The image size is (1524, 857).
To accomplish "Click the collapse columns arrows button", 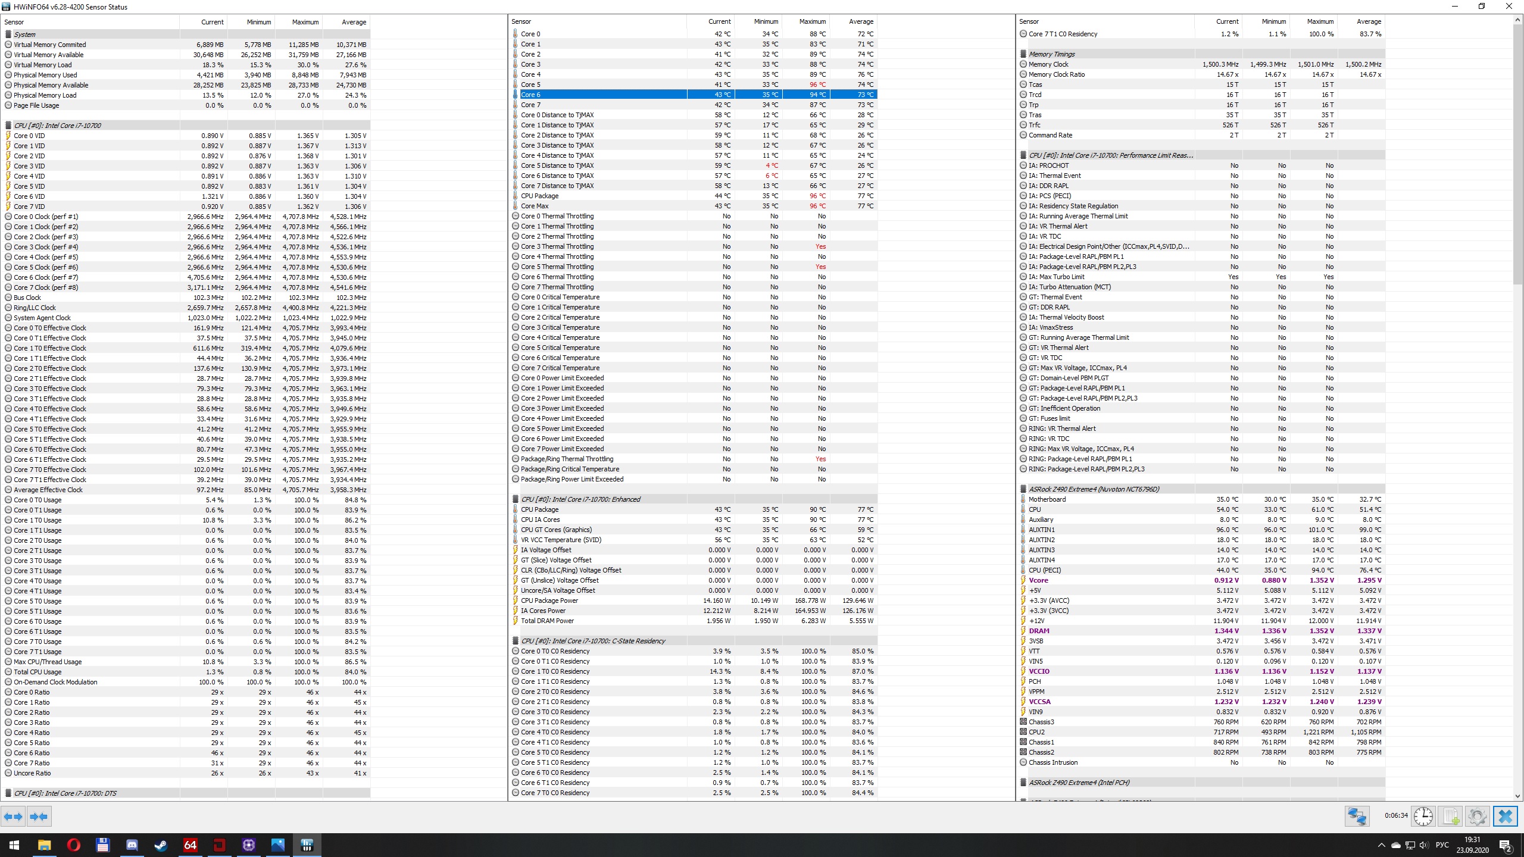I will [39, 817].
